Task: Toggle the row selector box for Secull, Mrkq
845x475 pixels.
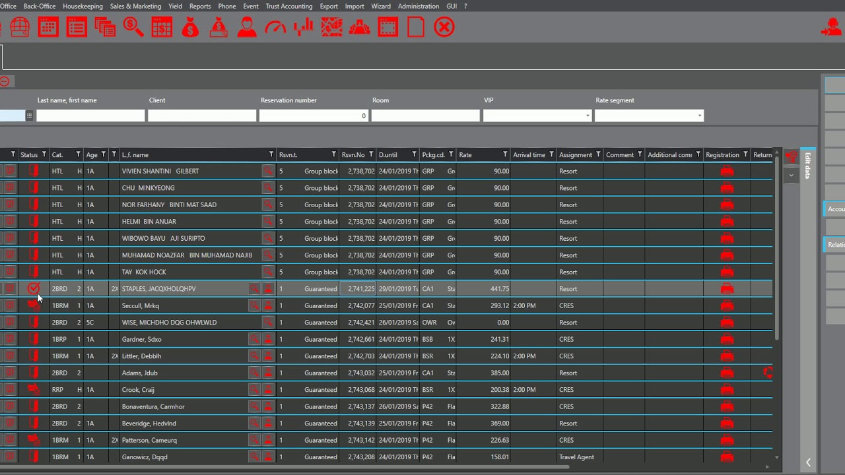Action: click(9, 305)
